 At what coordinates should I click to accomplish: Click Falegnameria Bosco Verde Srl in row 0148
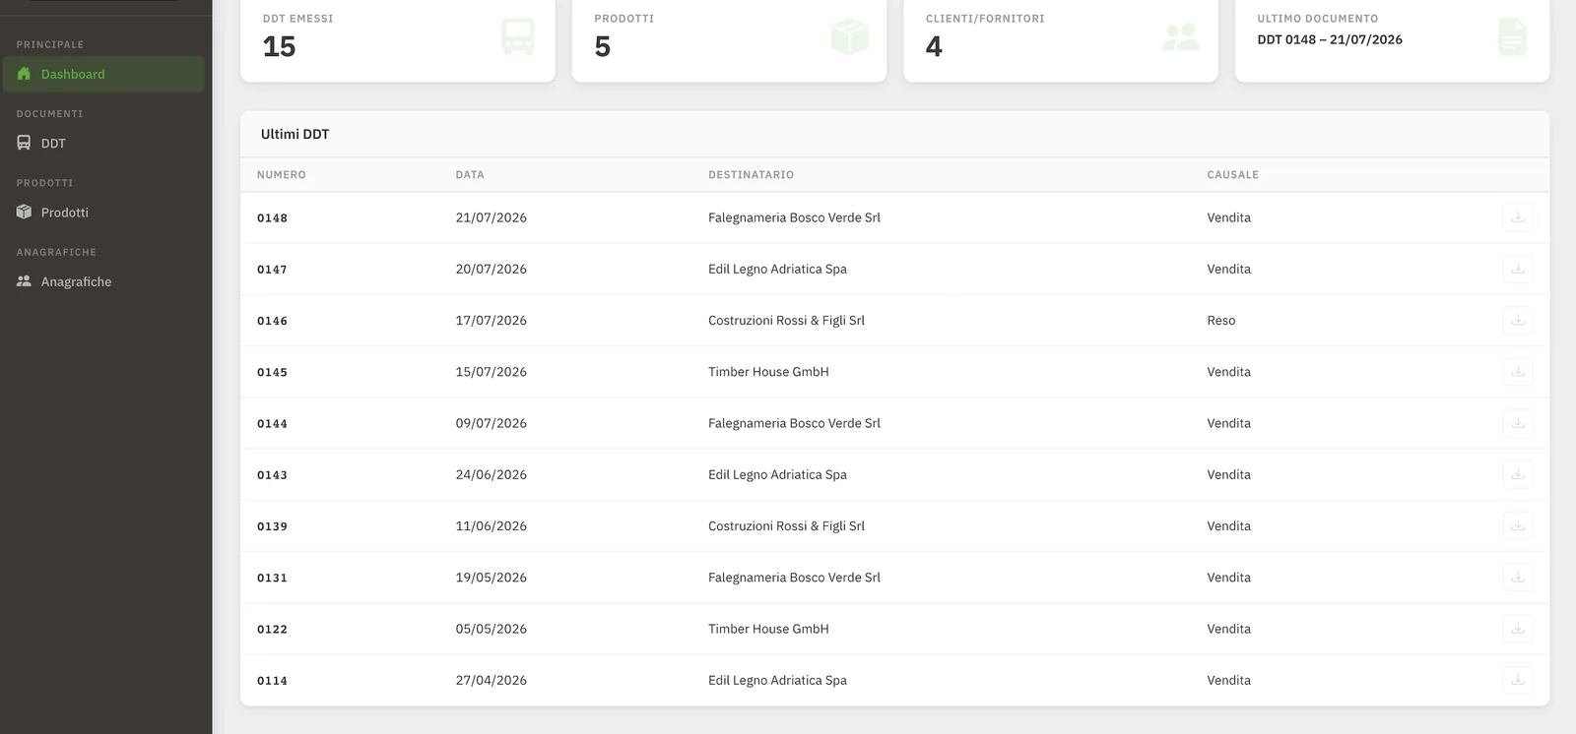click(x=794, y=217)
